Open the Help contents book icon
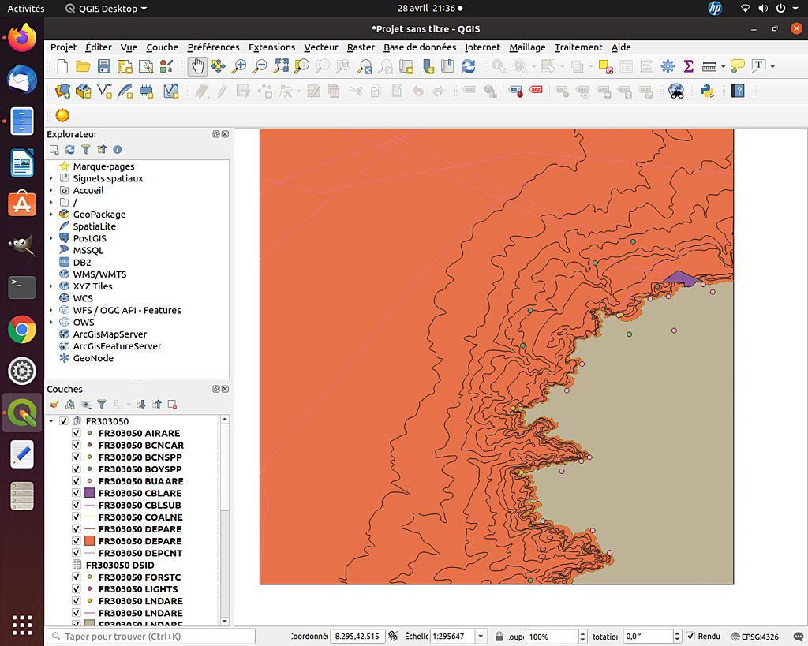Screen dimensions: 808x646 (738, 91)
